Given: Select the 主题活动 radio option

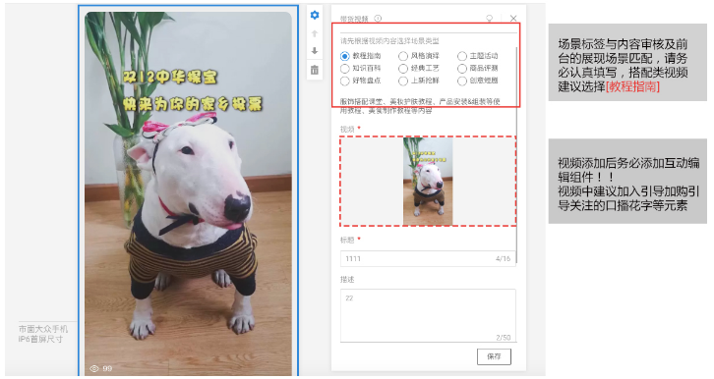Looking at the screenshot, I should (462, 56).
